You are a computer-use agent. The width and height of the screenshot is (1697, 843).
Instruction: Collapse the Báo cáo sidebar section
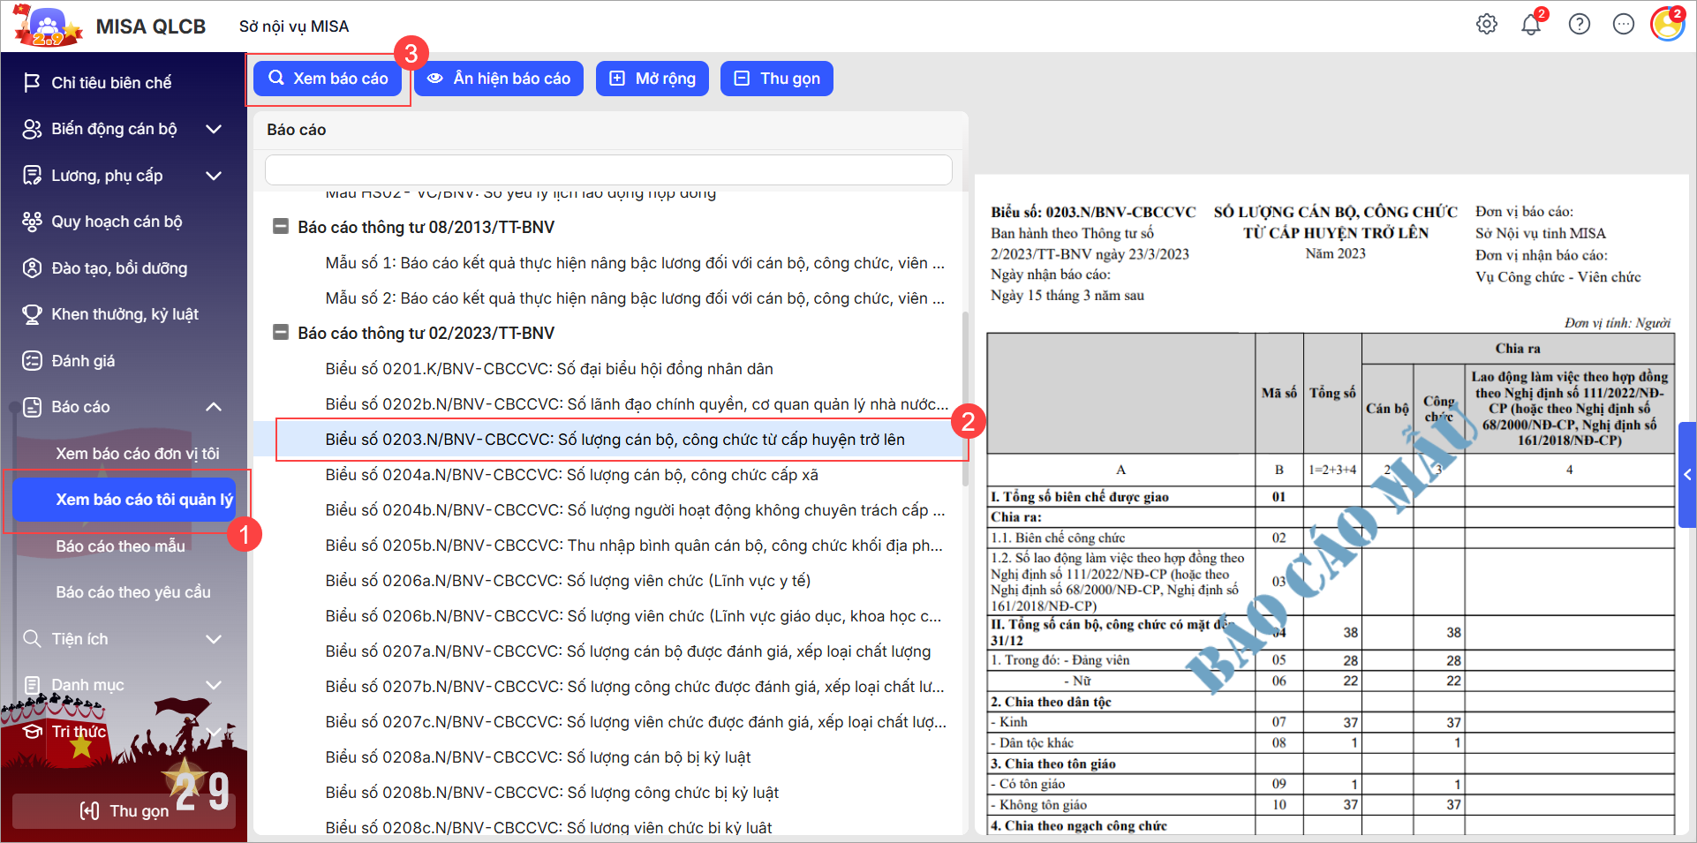pos(213,407)
